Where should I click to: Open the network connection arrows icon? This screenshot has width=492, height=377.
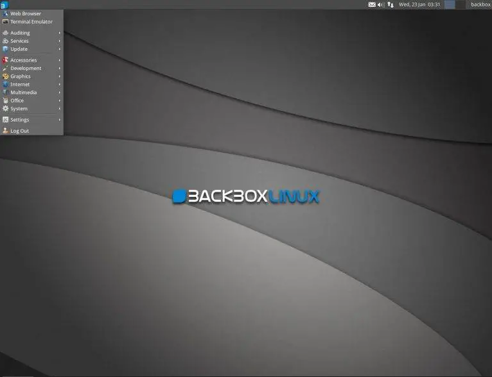[391, 4]
